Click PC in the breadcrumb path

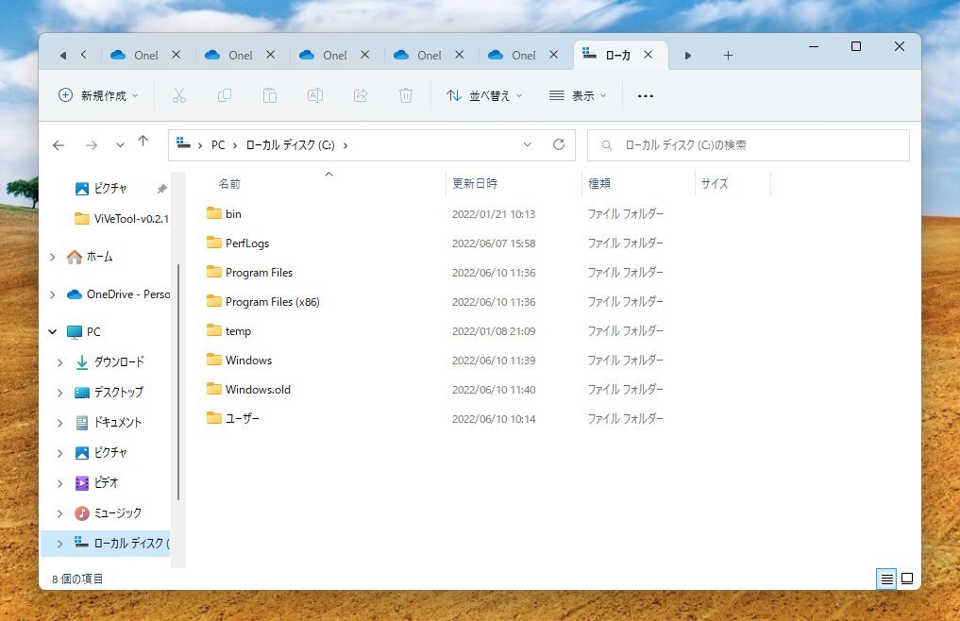218,145
